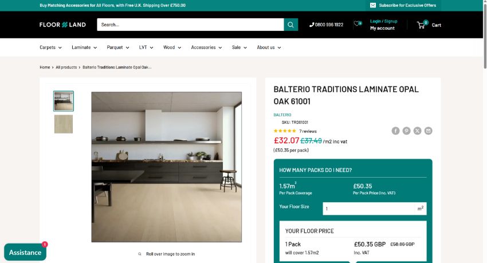The height and width of the screenshot is (263, 487).
Task: Open the Accessories dropdown menu
Action: pyautogui.click(x=206, y=48)
